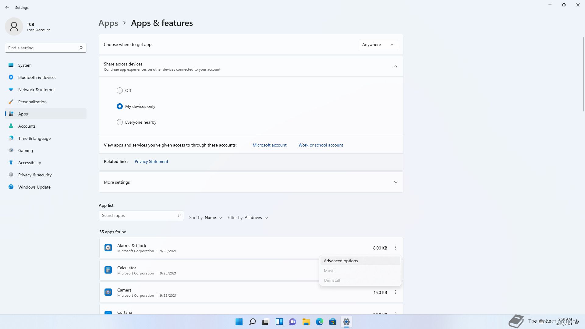Click the Find a setting search field
Viewport: 585px width, 329px height.
(46, 48)
